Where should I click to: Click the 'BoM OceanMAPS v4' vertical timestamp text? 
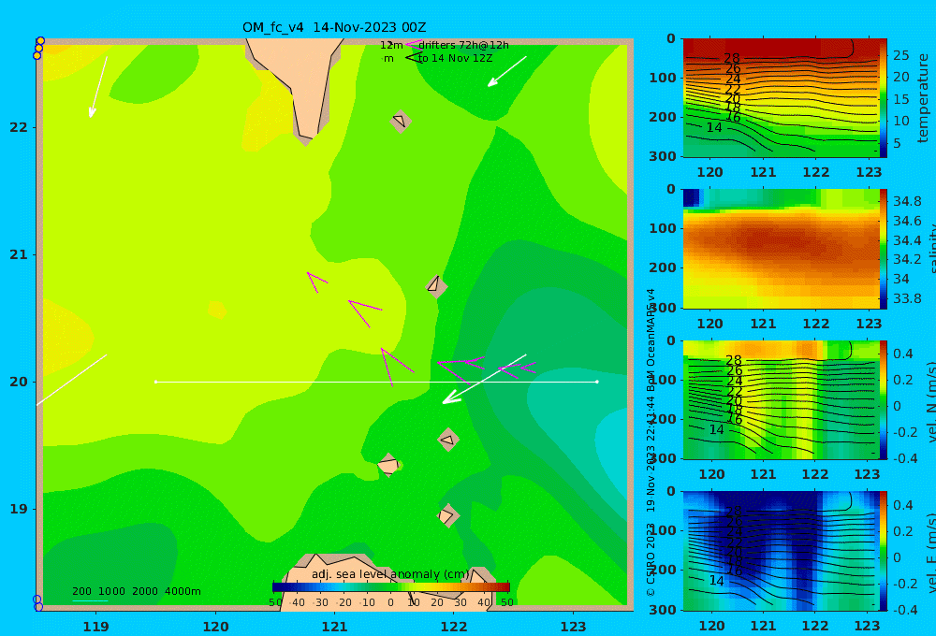[x=651, y=340]
